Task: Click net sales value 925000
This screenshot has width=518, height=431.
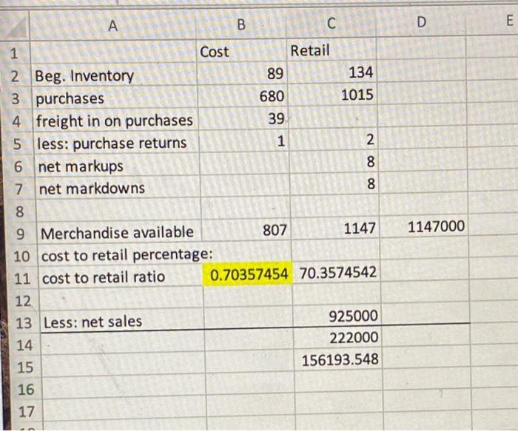Action: (337, 316)
